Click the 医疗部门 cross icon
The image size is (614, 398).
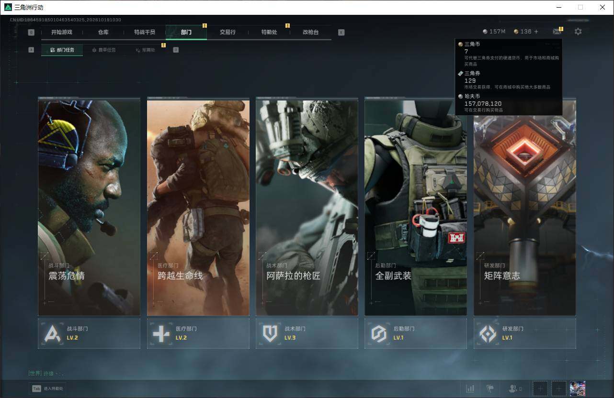click(x=161, y=333)
